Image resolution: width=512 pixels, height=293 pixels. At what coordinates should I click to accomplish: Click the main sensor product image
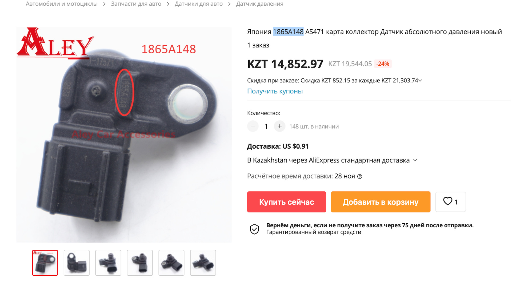(x=124, y=135)
